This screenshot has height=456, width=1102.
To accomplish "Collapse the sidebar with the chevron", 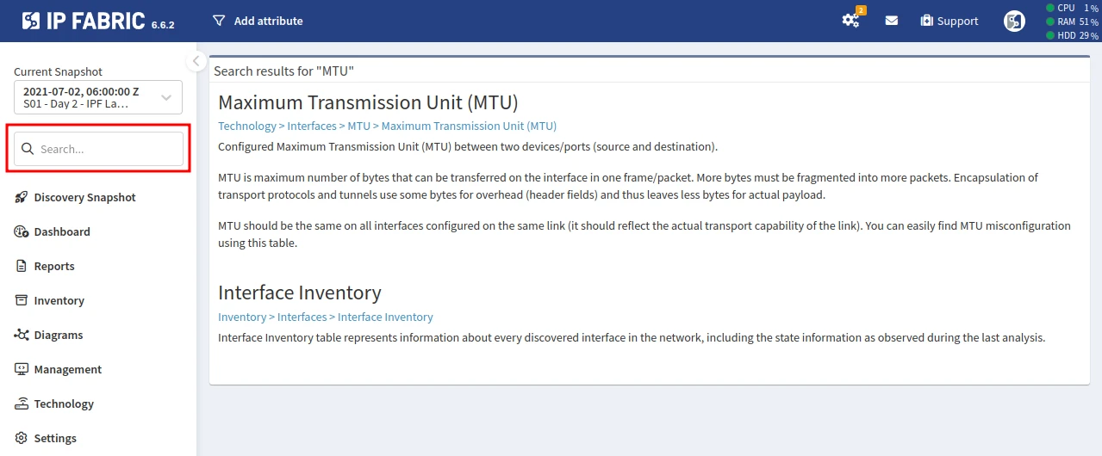I will 196,62.
